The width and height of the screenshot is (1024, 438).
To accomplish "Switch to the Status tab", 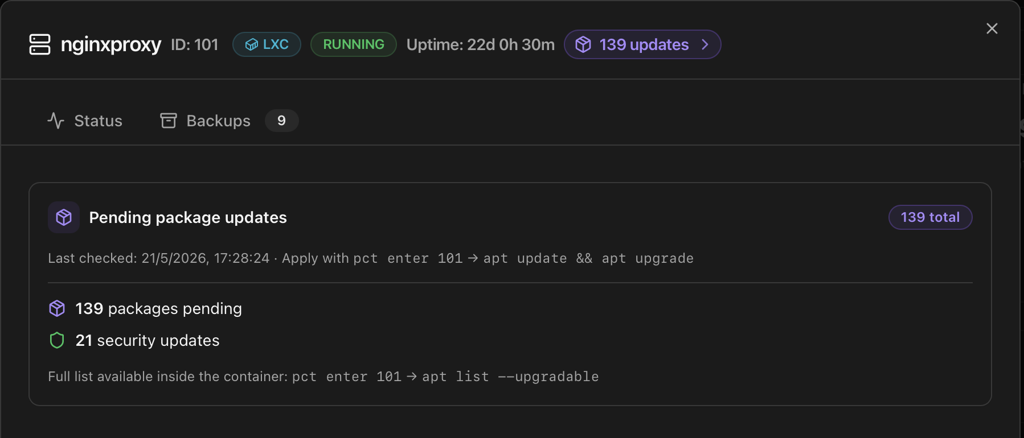I will tap(85, 121).
